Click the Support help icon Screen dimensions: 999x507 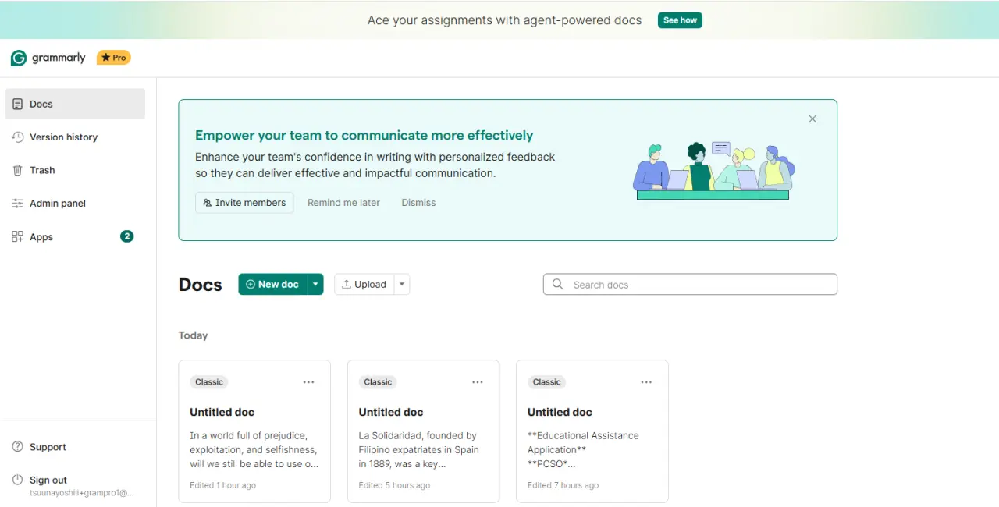coord(18,447)
